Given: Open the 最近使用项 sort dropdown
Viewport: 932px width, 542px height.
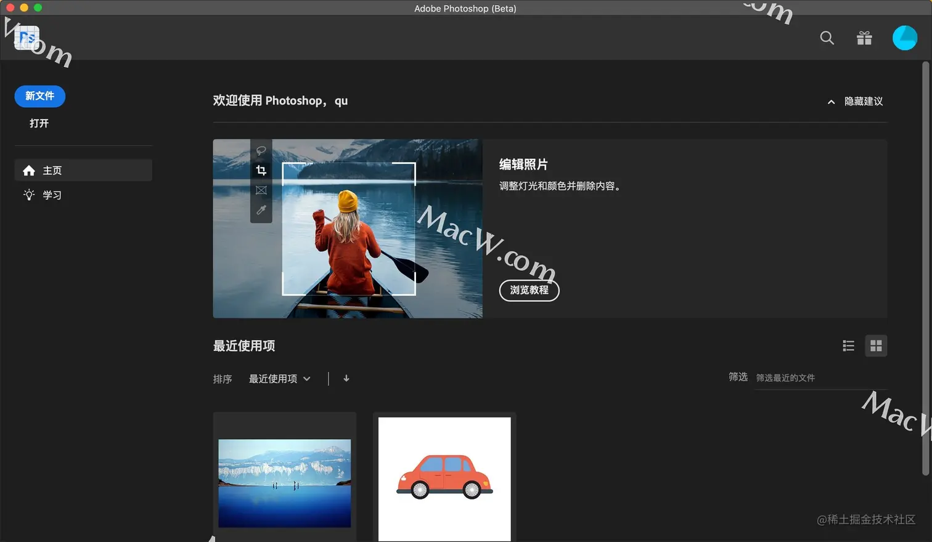Looking at the screenshot, I should 279,379.
